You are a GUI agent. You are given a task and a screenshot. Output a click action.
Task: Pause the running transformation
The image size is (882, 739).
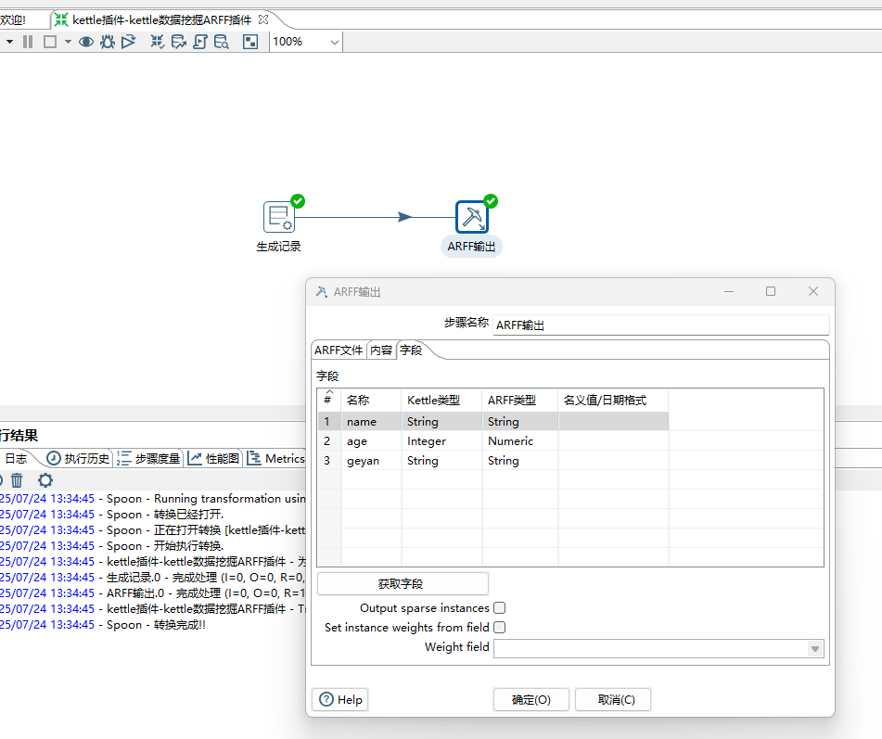click(28, 42)
